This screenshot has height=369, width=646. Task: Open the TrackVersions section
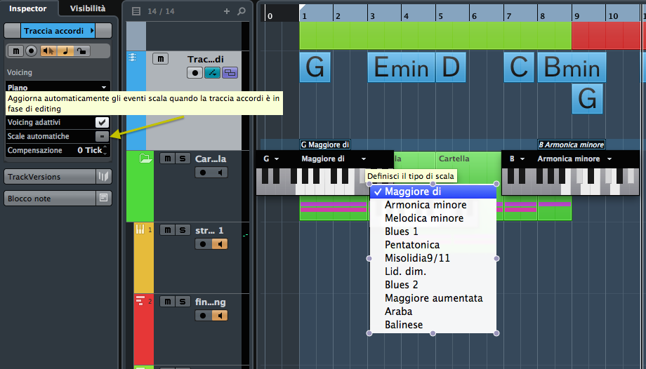(50, 177)
